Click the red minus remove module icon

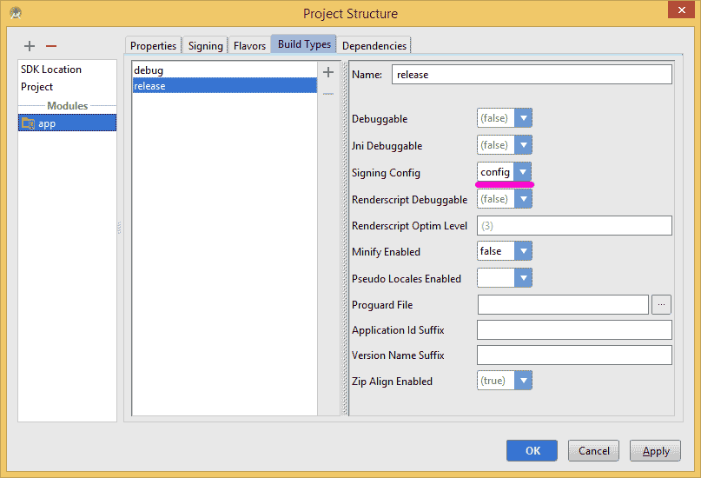tap(51, 45)
